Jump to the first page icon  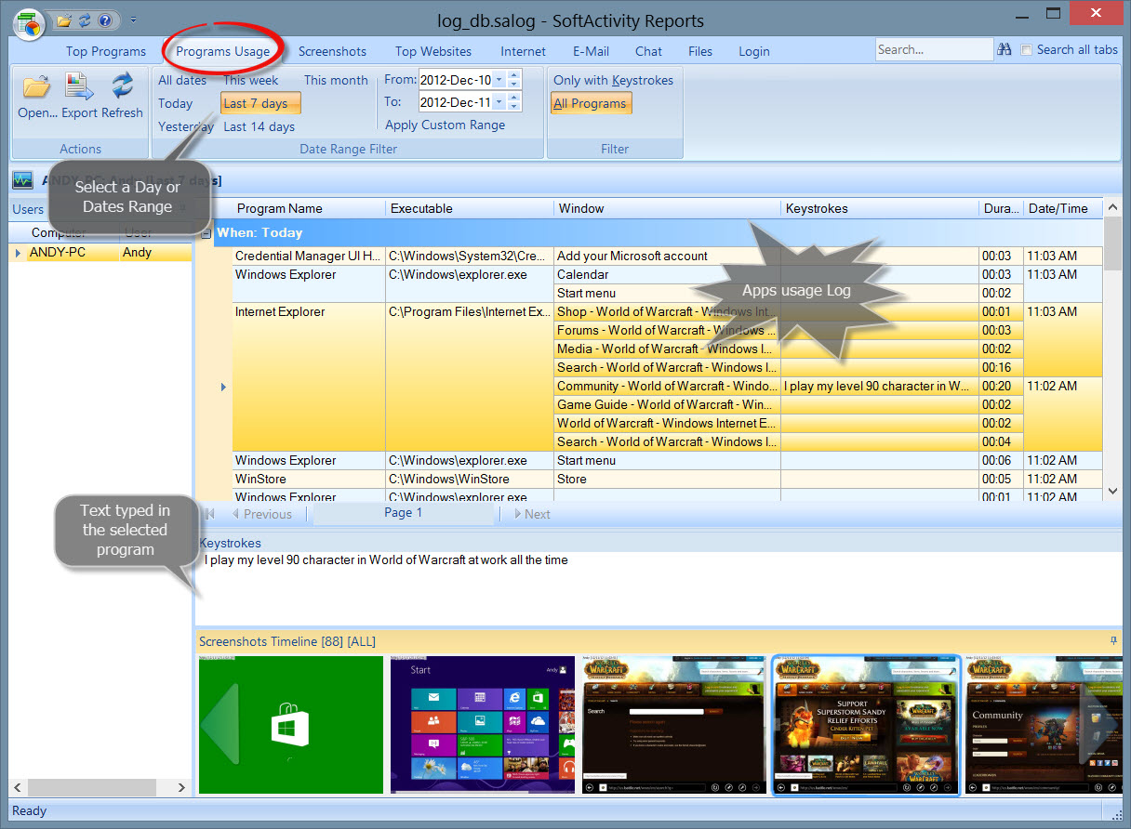pyautogui.click(x=210, y=514)
